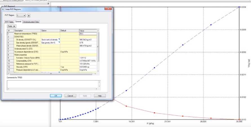The image size is (251, 127).
Task: Open the Tools menu button
Action: pyautogui.click(x=11, y=26)
